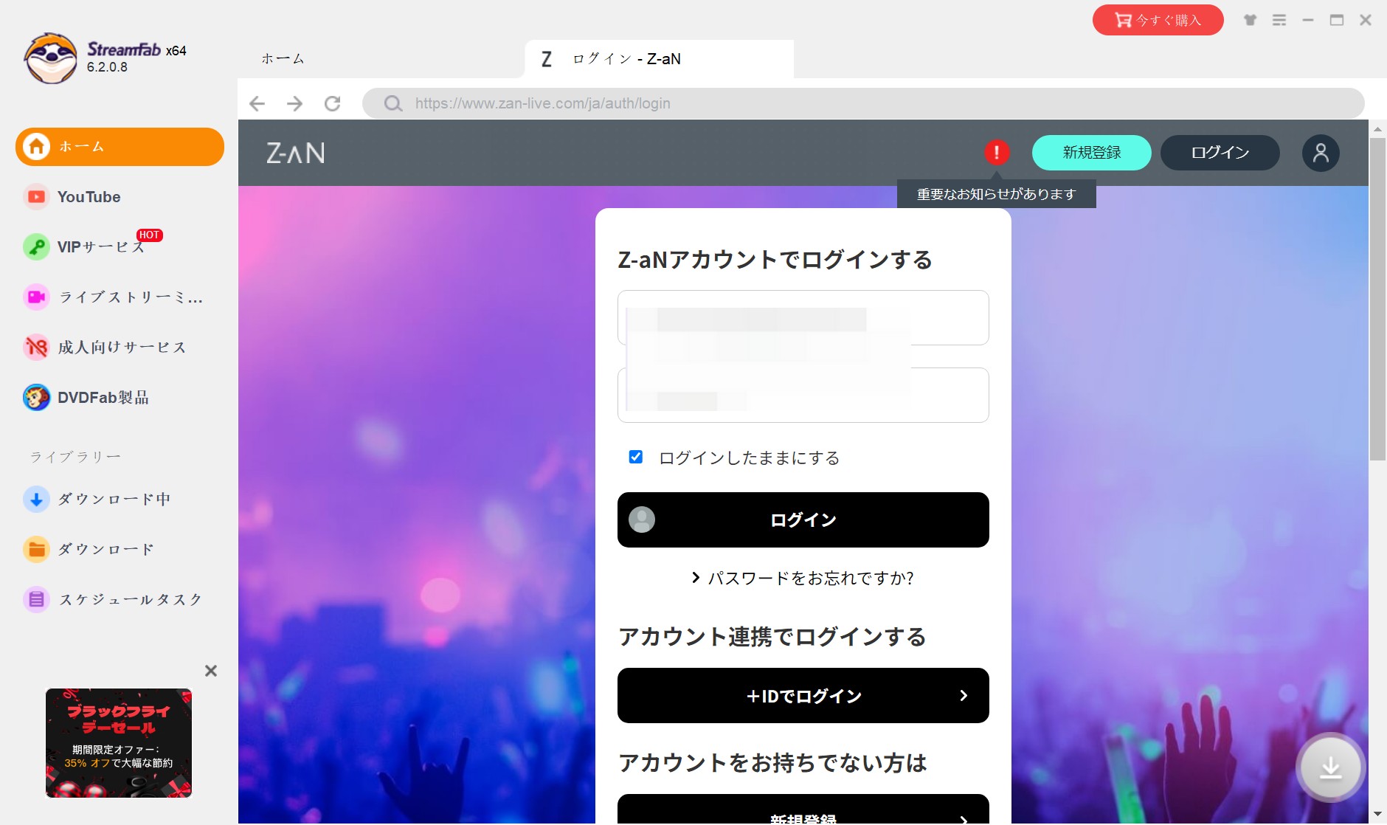This screenshot has height=825, width=1387.
Task: Click the +IDでログイン button
Action: tap(803, 696)
